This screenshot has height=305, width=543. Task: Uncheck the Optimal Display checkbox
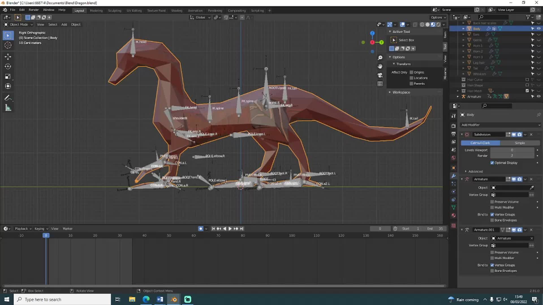492,163
